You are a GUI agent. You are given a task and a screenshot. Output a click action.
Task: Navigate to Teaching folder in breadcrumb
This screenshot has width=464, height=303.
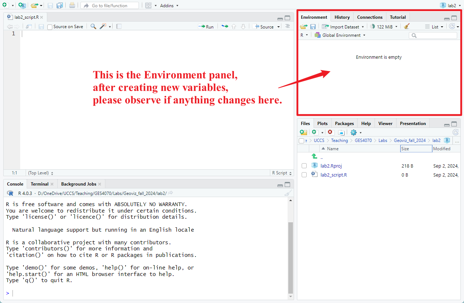click(x=340, y=141)
